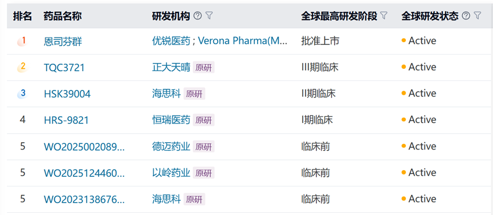
Task: Open the TQC3721 drug link
Action: 64,68
